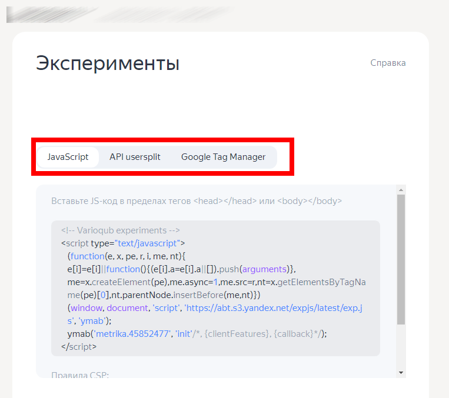
Task: Click the scrollbar up arrow
Action: point(401,190)
